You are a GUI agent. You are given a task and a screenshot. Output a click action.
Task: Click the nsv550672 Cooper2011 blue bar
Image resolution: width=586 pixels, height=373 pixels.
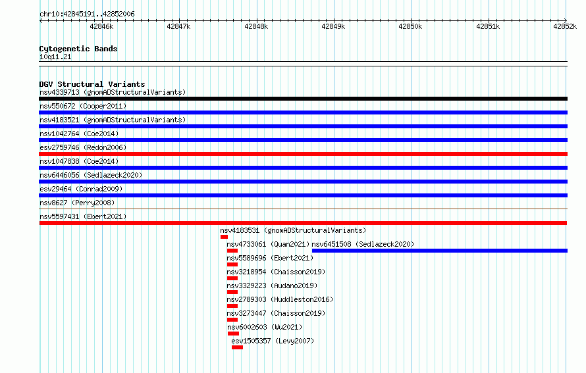[x=303, y=112]
